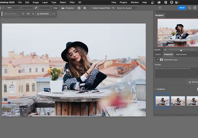The height and width of the screenshot is (138, 198).
Task: Open the Select menu
Action: tap(63, 2)
